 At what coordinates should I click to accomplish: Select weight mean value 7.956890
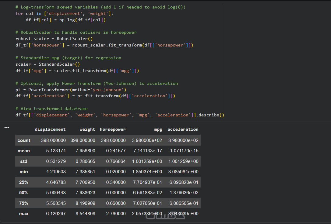click(85, 151)
